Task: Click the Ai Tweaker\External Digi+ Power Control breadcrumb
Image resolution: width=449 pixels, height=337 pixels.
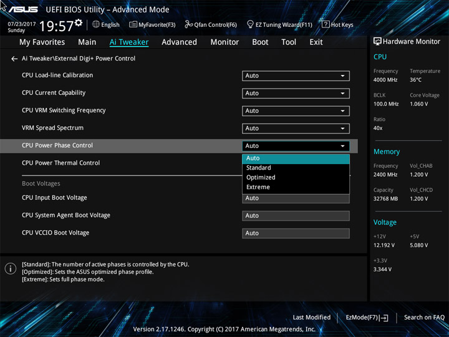Action: (79, 59)
